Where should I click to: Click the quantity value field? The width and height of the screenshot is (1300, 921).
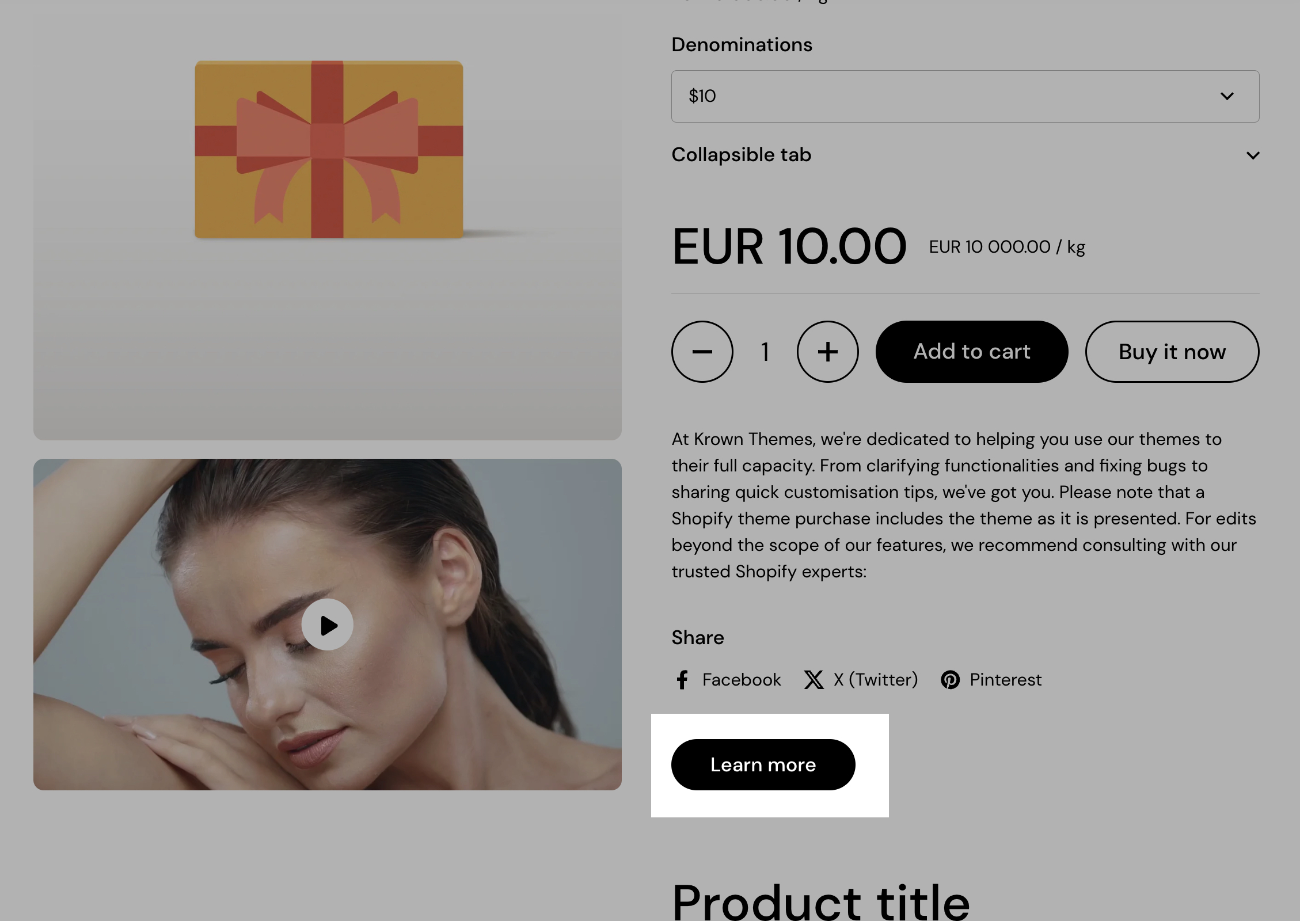click(765, 352)
